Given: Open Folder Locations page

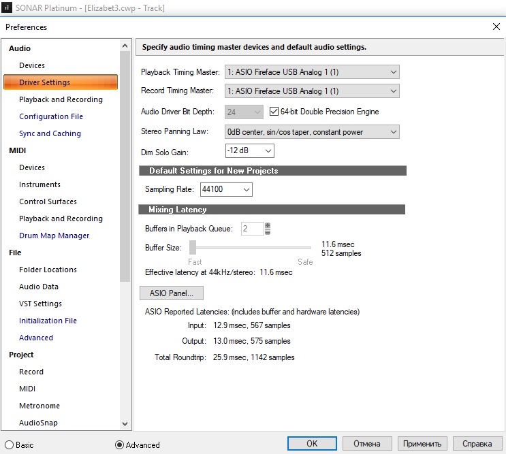Looking at the screenshot, I should 48,270.
